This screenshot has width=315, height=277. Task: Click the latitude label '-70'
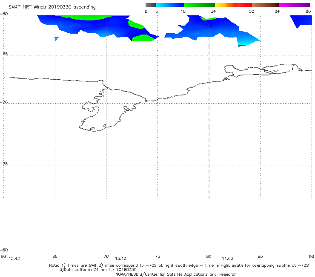(x=4, y=102)
